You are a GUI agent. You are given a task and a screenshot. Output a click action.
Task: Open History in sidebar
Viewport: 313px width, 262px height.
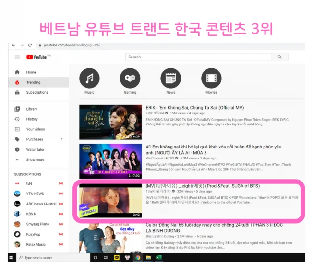pyautogui.click(x=39, y=119)
